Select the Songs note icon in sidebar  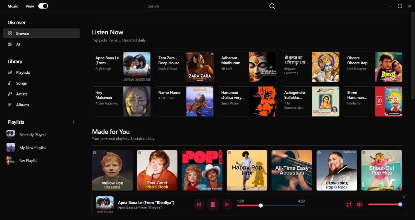click(10, 83)
